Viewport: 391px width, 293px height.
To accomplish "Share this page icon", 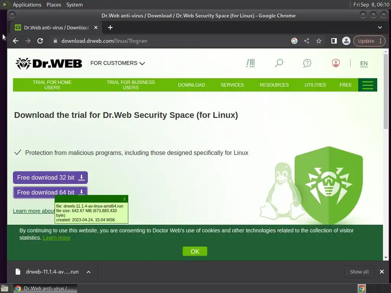I will coord(307,41).
